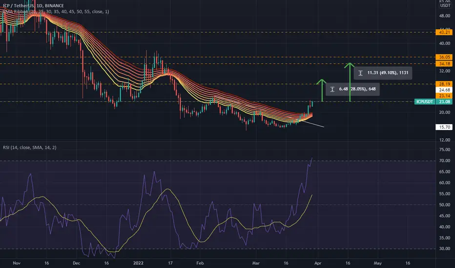455x268 pixels.
Task: Click the 20.00 price axis value
Action: pyautogui.click(x=445, y=113)
